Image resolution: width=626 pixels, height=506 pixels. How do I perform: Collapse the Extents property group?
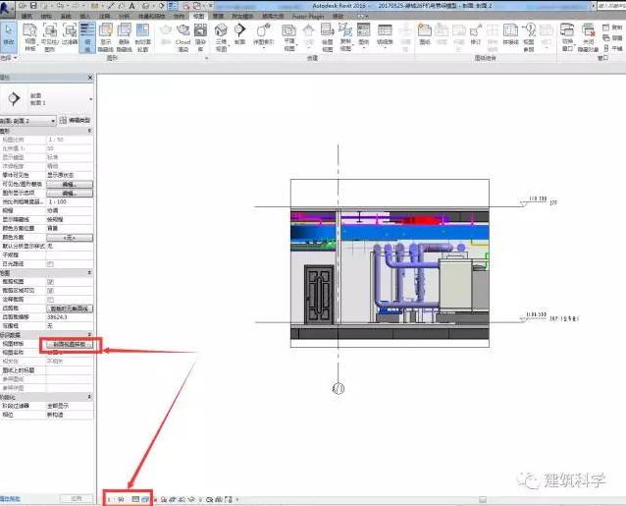pos(89,272)
